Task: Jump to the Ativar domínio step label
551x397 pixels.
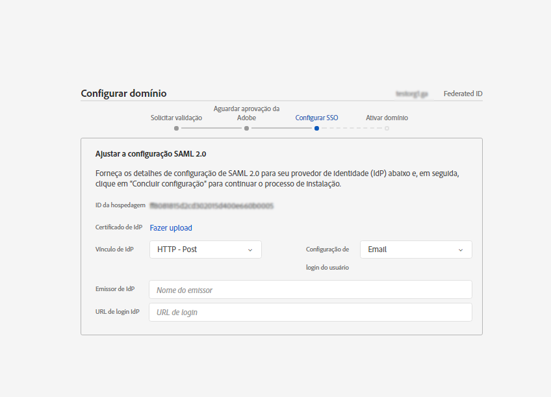Action: point(387,118)
